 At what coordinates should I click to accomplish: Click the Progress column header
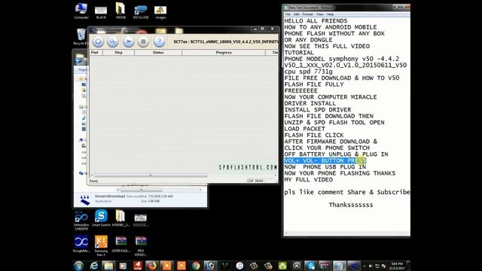(x=224, y=53)
